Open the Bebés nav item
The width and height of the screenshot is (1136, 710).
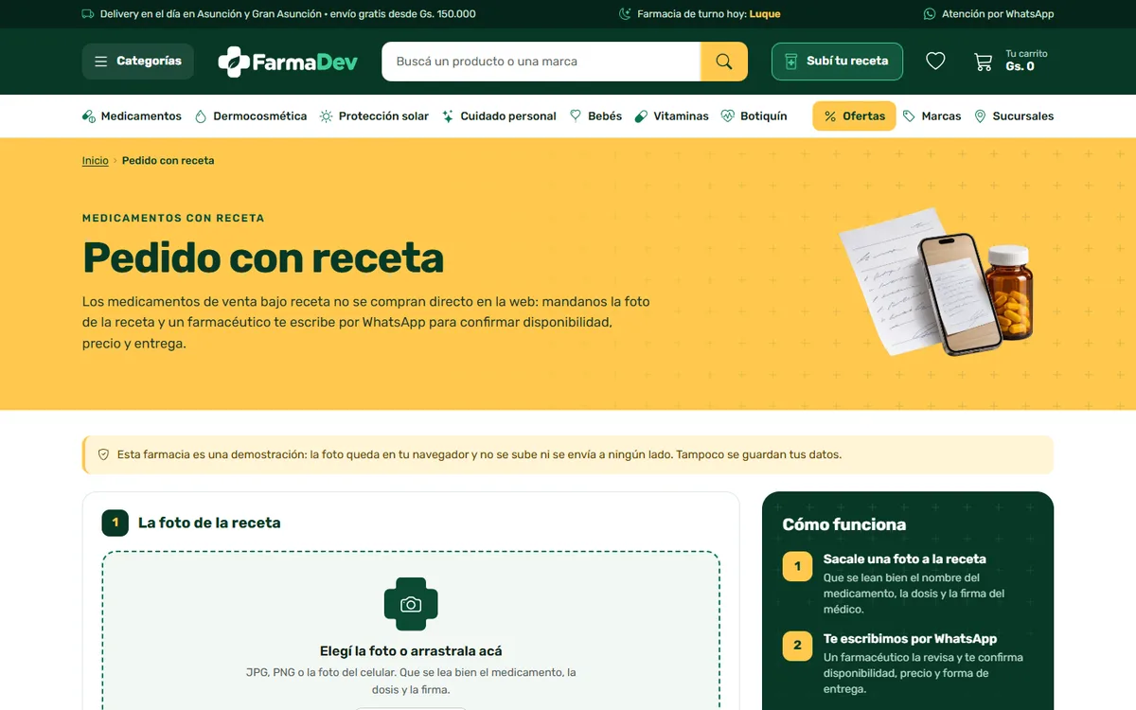[x=595, y=116]
